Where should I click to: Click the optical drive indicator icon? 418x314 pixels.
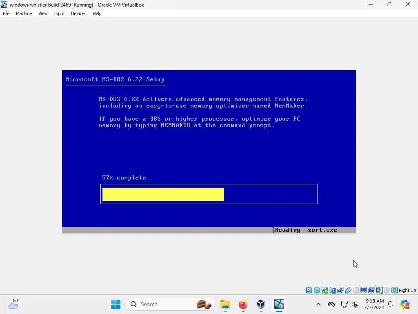click(317, 290)
